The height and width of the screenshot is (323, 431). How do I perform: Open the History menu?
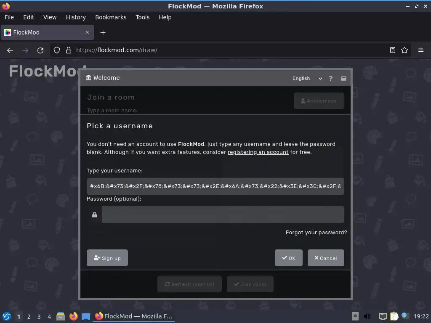(76, 17)
